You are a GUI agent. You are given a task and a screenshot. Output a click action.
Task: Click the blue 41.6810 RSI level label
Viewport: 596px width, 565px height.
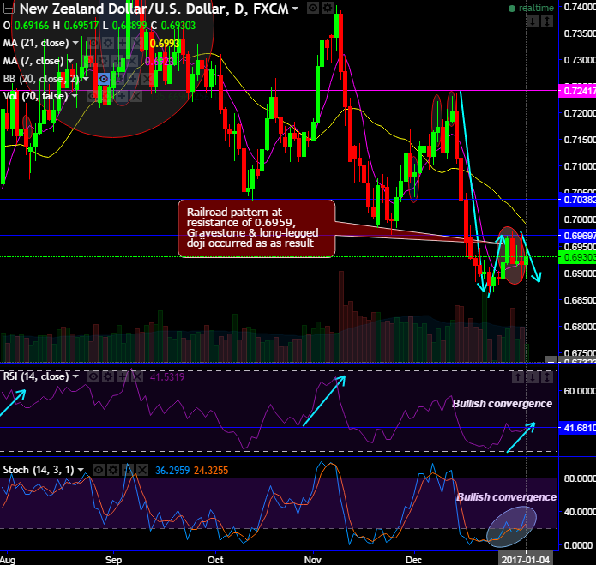577,428
